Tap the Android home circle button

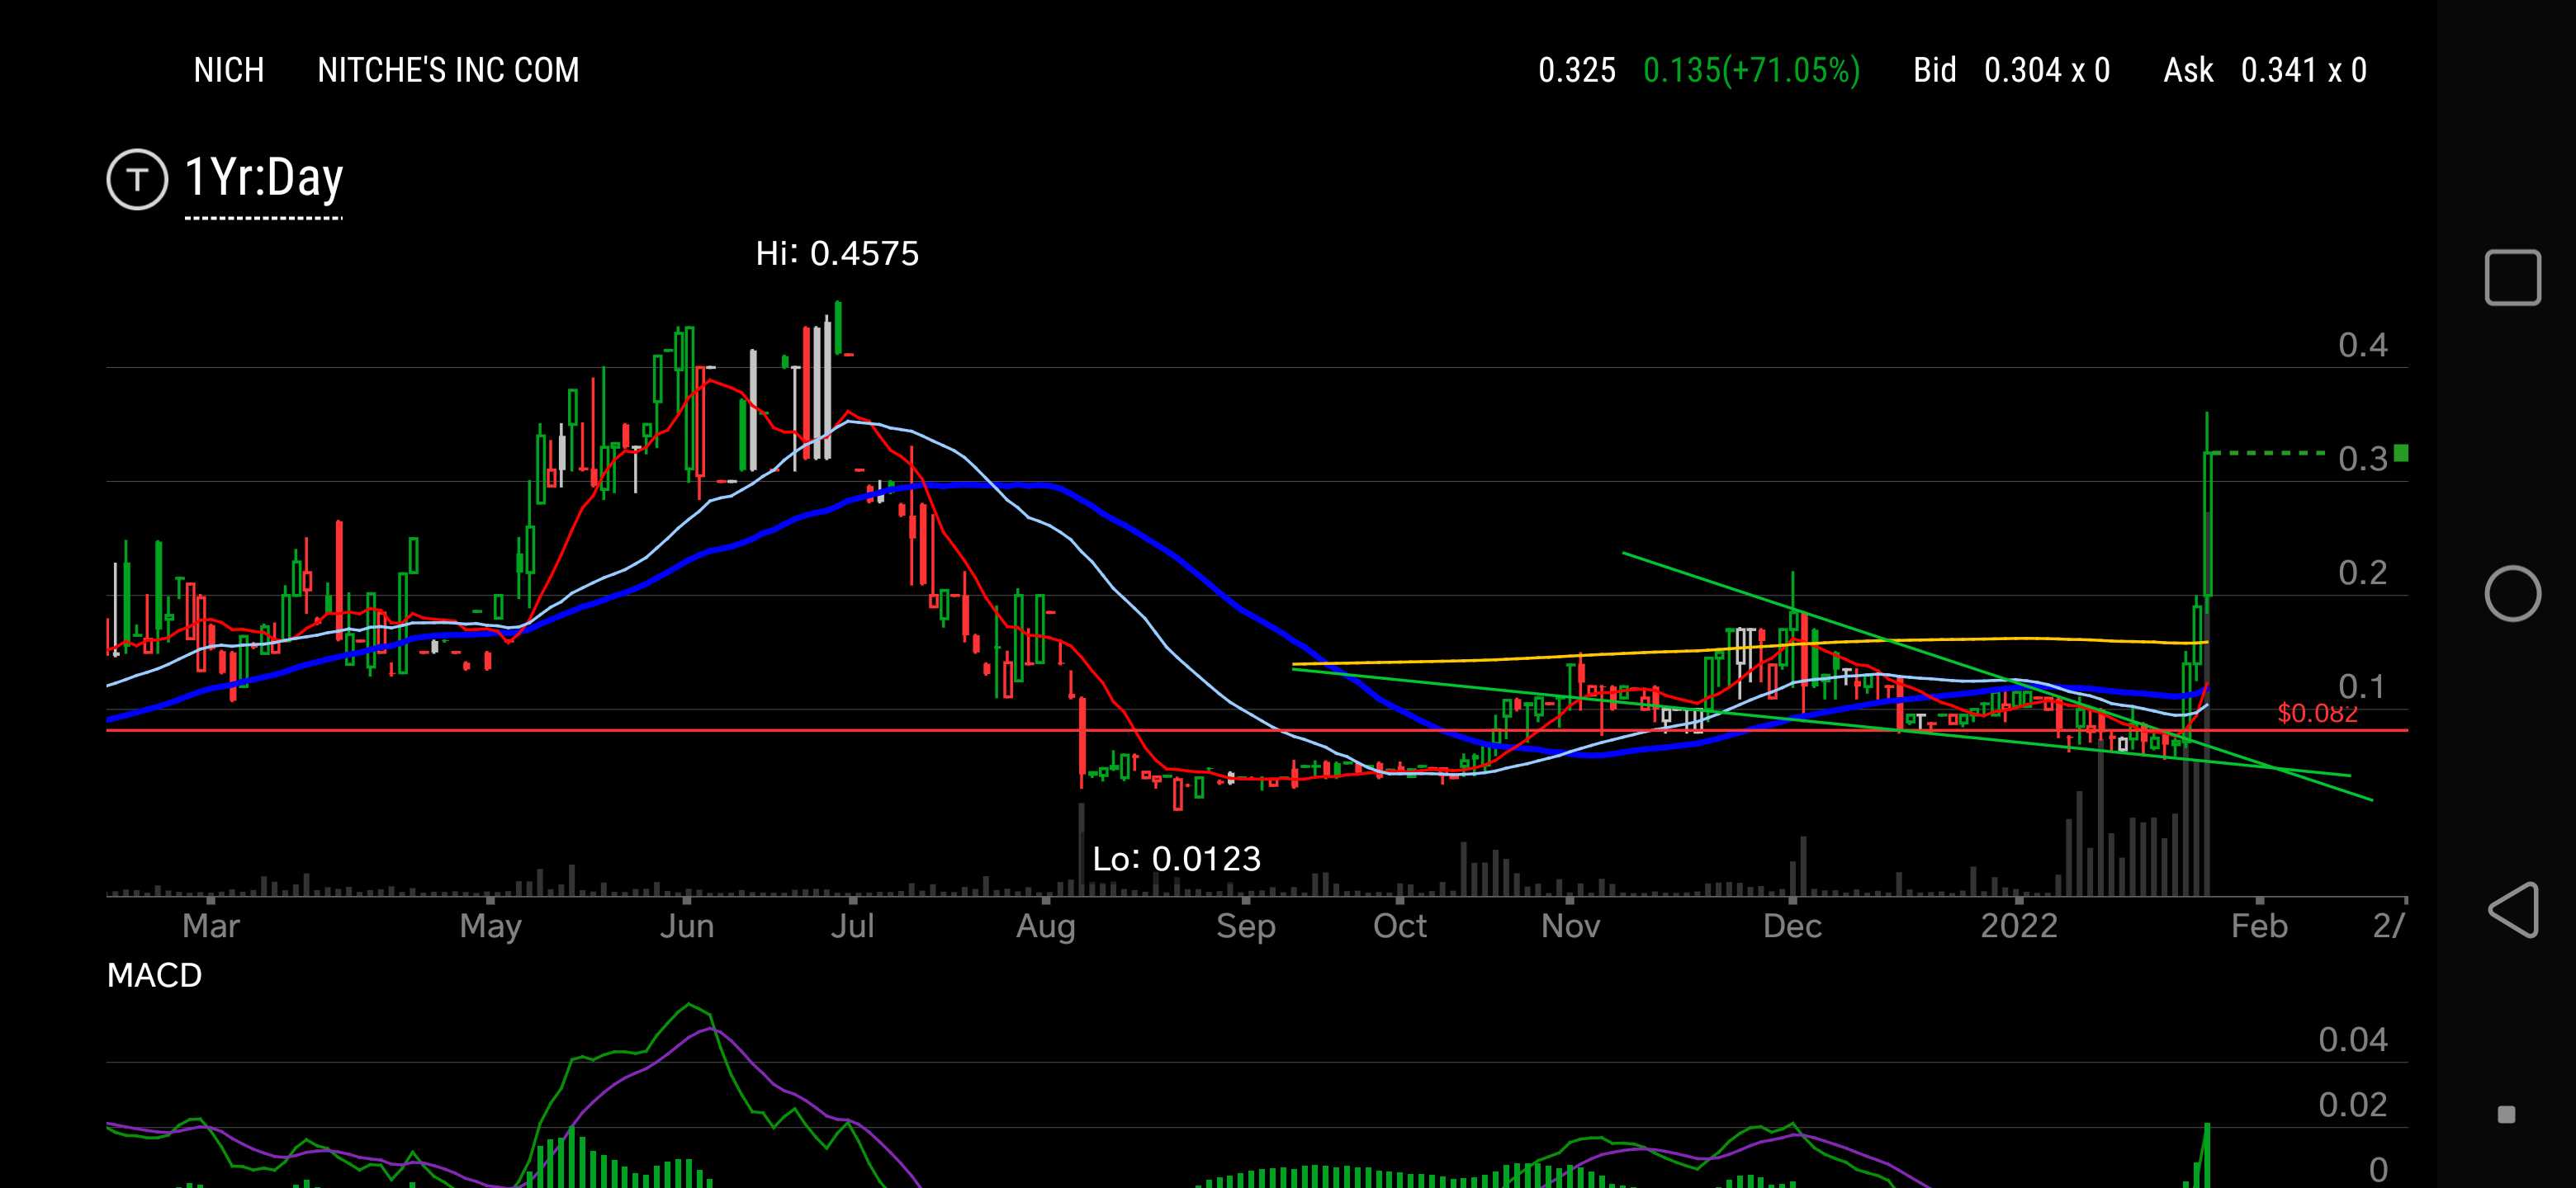[x=2512, y=593]
